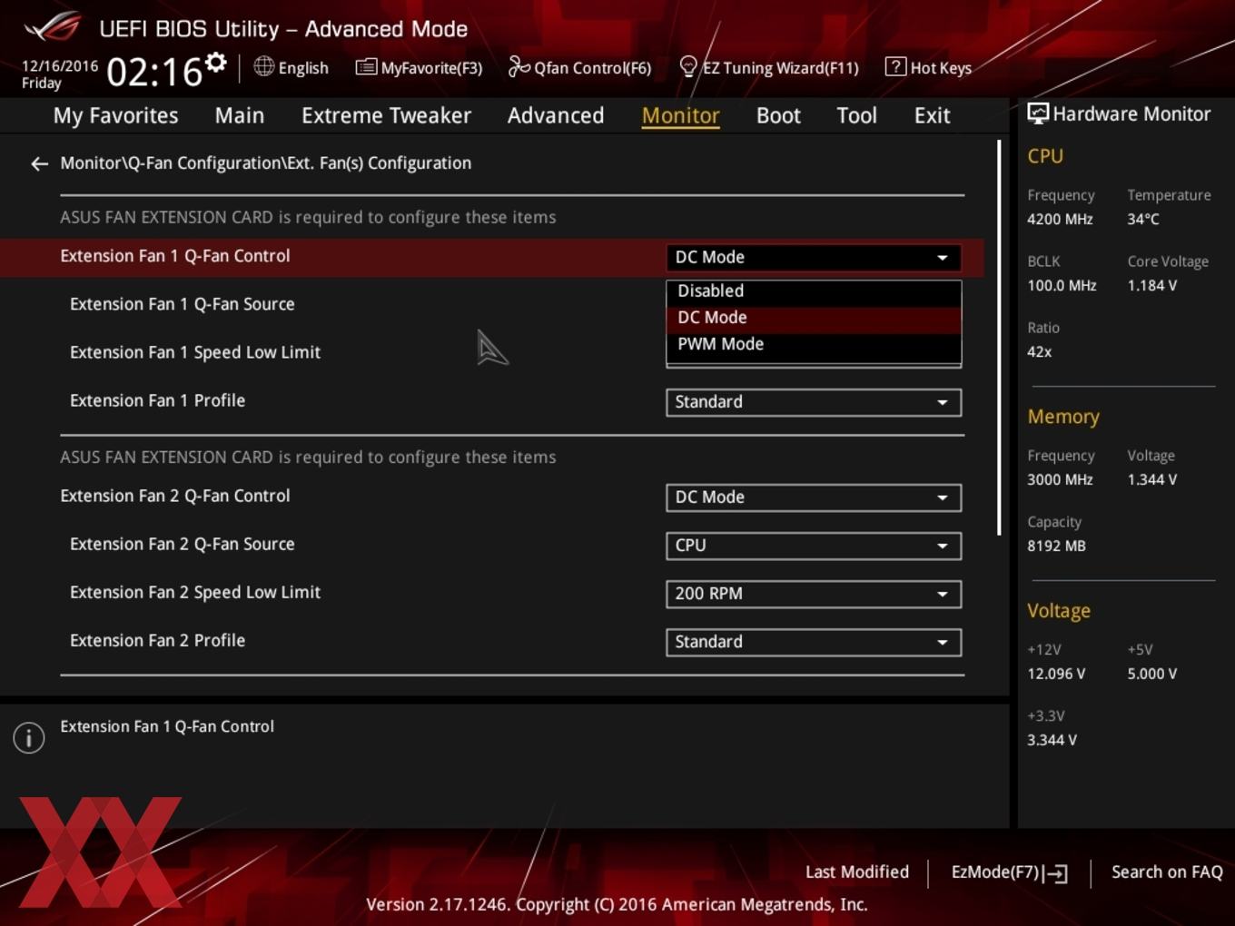Open the Extreme Tweaker tab

pos(386,115)
